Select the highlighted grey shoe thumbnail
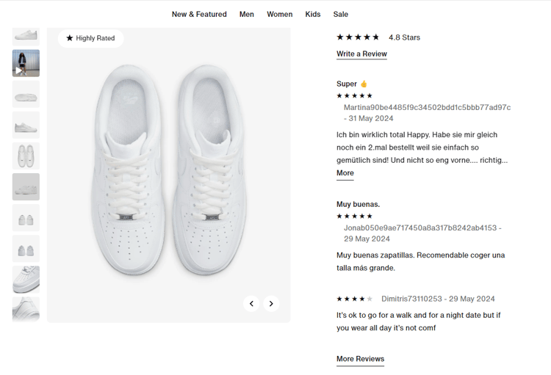Image resolution: width=551 pixels, height=375 pixels. pyautogui.click(x=26, y=186)
